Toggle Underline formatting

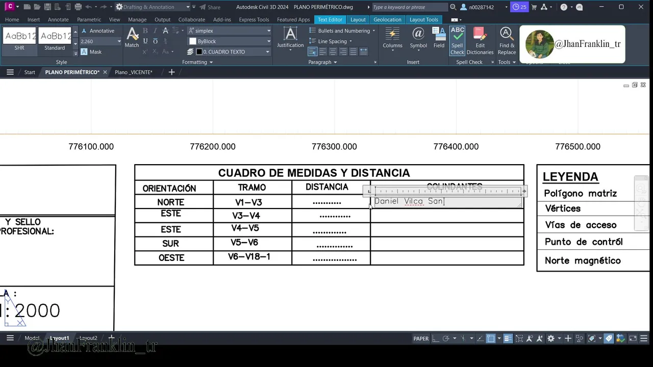(x=145, y=41)
